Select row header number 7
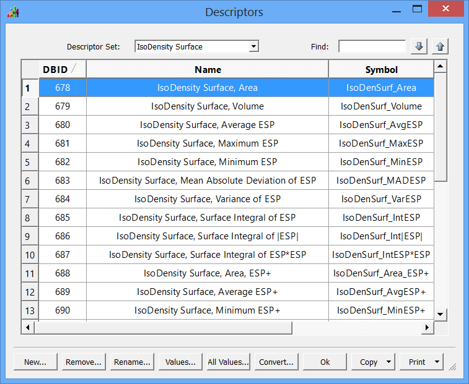Image resolution: width=469 pixels, height=384 pixels. pyautogui.click(x=30, y=199)
